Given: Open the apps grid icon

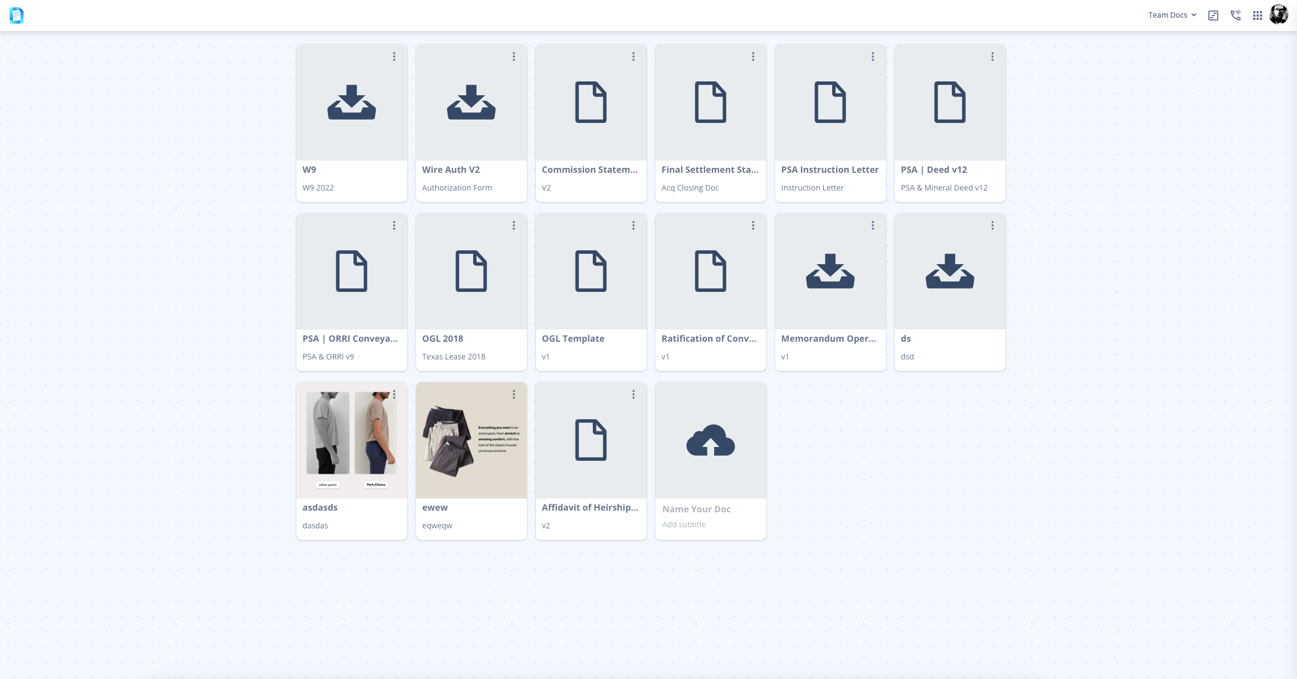Looking at the screenshot, I should [x=1257, y=15].
